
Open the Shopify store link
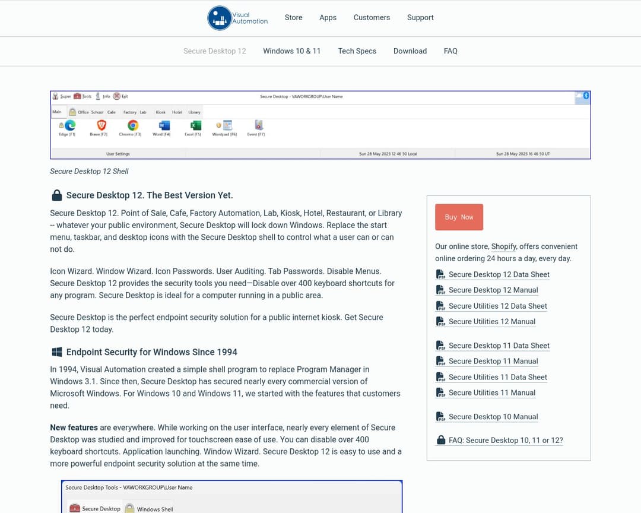point(504,246)
